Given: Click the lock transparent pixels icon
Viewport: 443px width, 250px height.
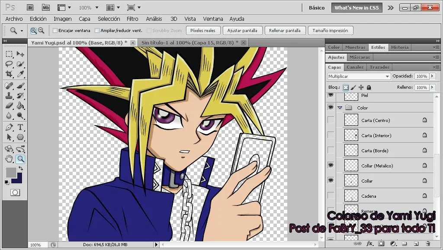Looking at the screenshot, I should 346,87.
